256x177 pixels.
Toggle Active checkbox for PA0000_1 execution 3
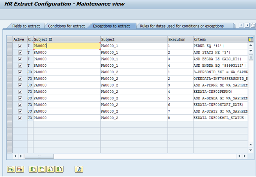point(20,59)
